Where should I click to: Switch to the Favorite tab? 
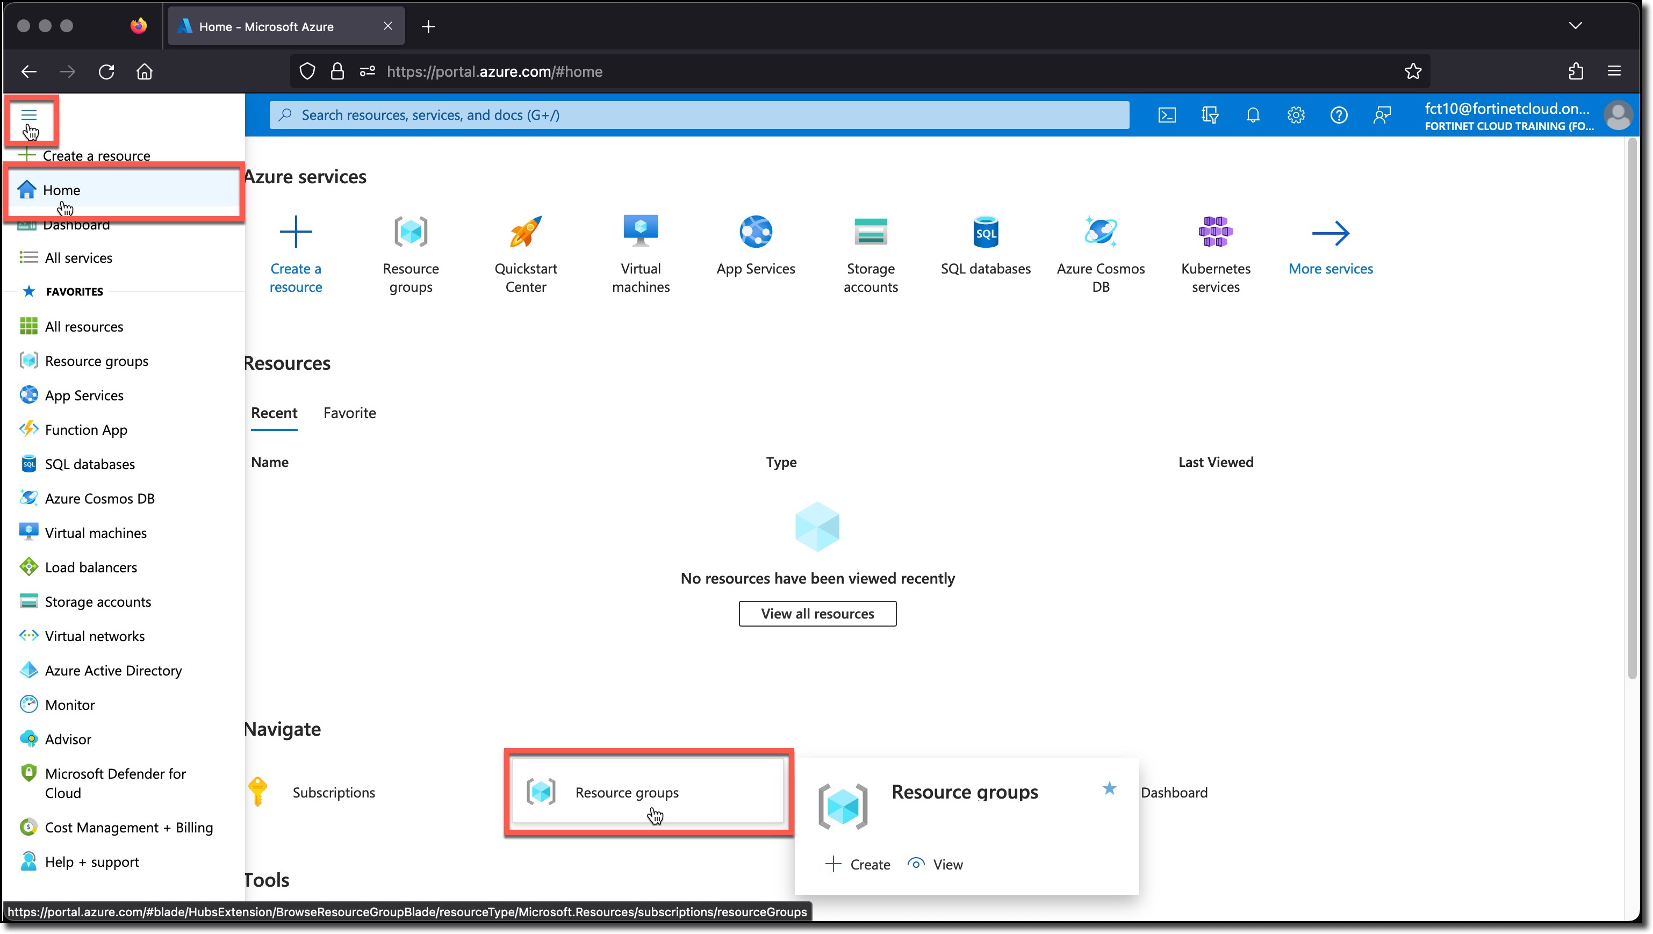click(350, 413)
